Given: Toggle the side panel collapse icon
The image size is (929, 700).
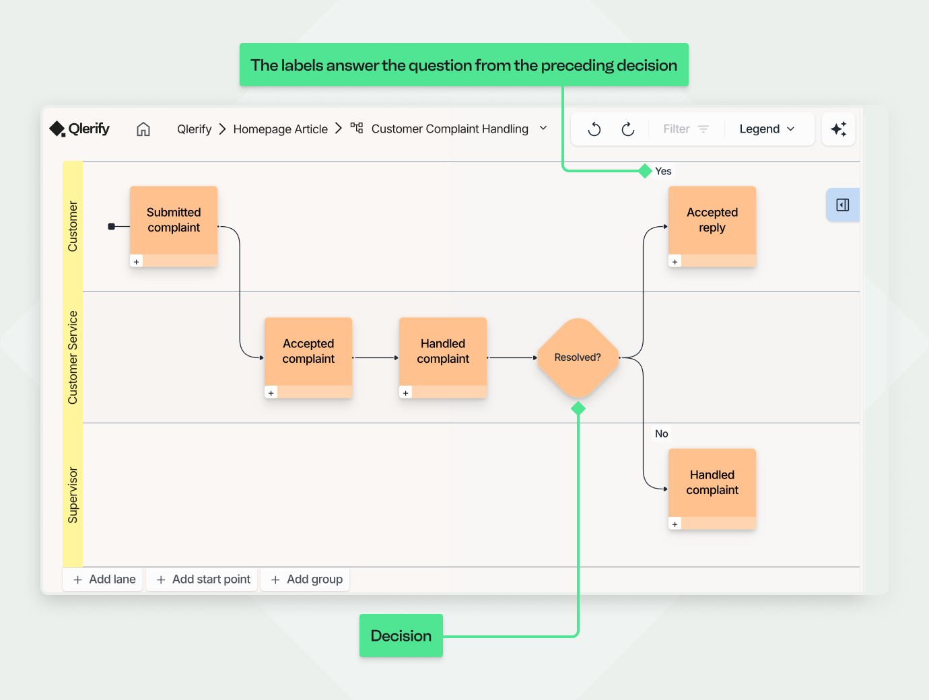Looking at the screenshot, I should [843, 205].
